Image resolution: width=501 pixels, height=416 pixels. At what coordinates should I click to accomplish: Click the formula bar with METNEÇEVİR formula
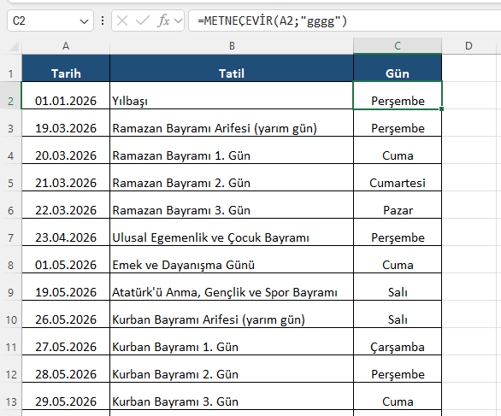(345, 21)
